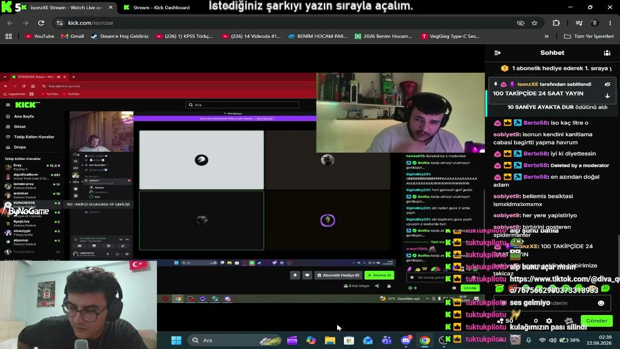This screenshot has width=620, height=349.
Task: Open Microsoft Copilot from taskbar
Action: [x=311, y=340]
